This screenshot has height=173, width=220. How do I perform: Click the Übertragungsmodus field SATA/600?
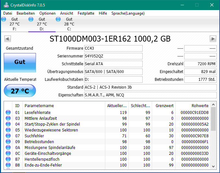click(113, 72)
